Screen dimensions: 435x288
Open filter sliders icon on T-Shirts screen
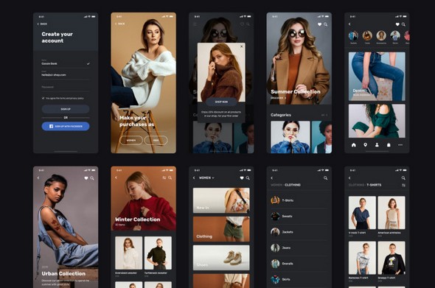[x=403, y=185]
